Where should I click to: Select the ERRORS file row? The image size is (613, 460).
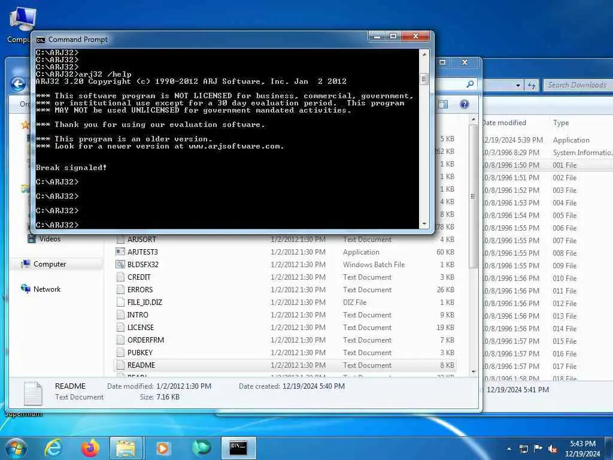coord(284,289)
